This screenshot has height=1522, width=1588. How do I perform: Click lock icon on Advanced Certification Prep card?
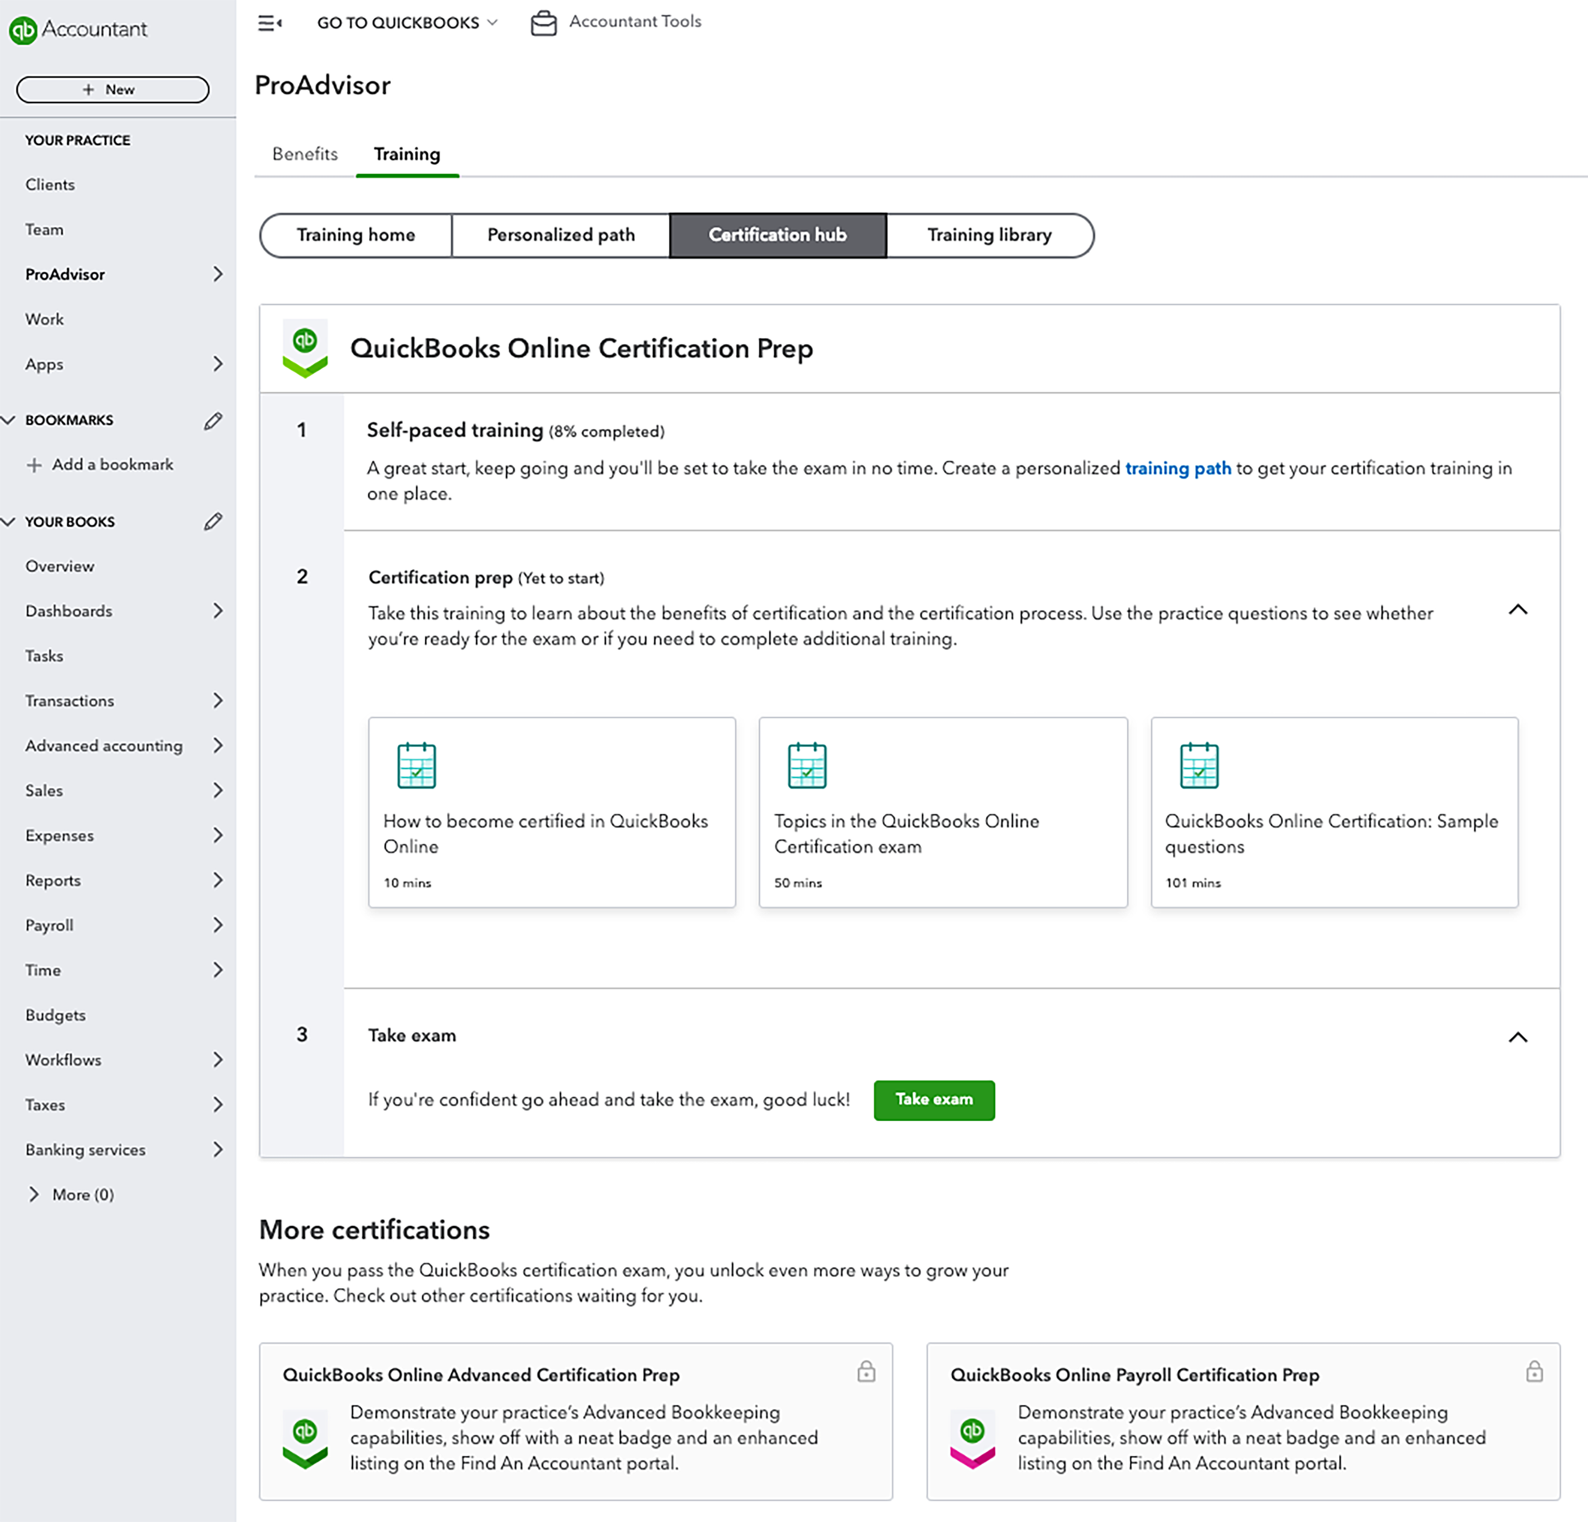866,1370
